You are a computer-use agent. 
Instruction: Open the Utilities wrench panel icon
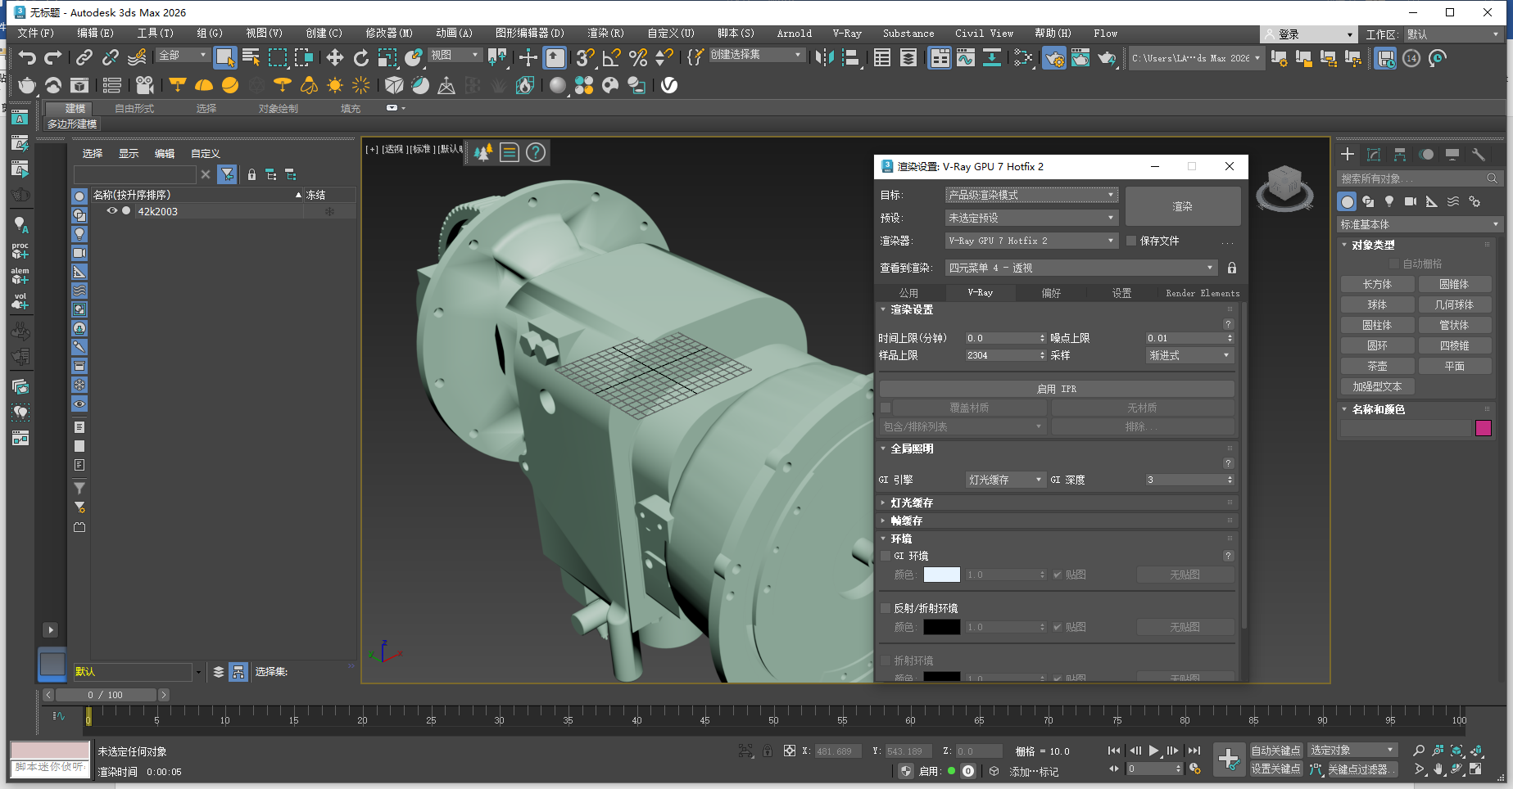point(1479,154)
